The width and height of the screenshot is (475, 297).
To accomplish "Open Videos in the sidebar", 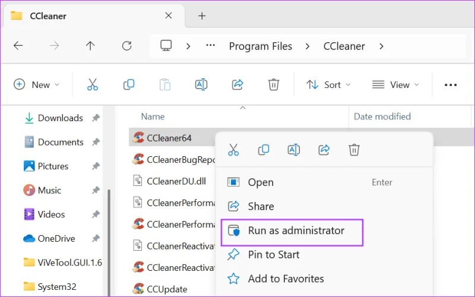I will click(x=51, y=214).
